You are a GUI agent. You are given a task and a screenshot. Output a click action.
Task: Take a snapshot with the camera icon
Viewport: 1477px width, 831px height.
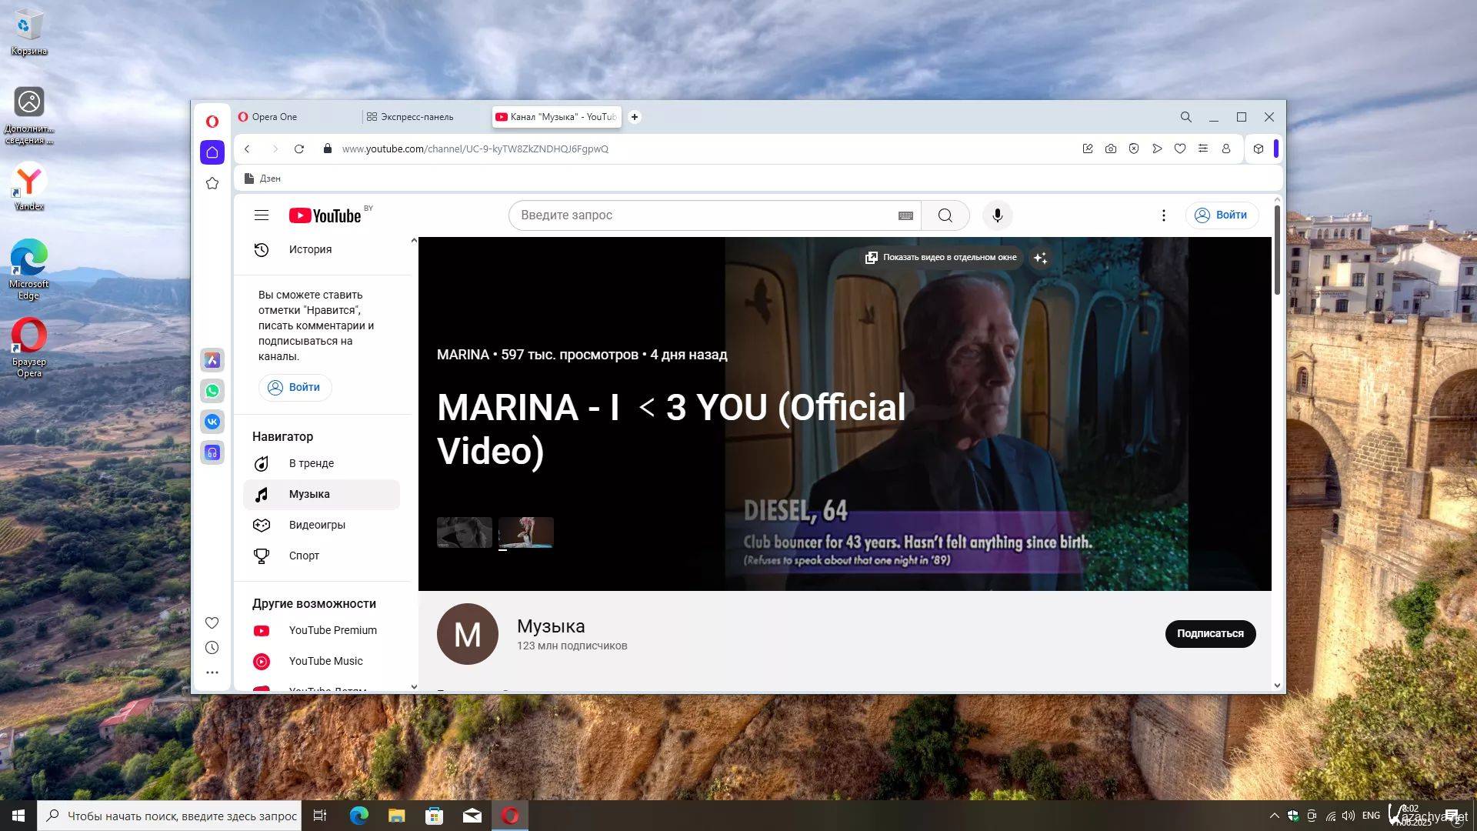(1111, 149)
